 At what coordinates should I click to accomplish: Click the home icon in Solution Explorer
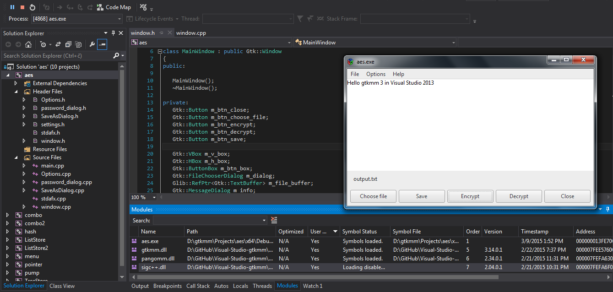pos(28,44)
